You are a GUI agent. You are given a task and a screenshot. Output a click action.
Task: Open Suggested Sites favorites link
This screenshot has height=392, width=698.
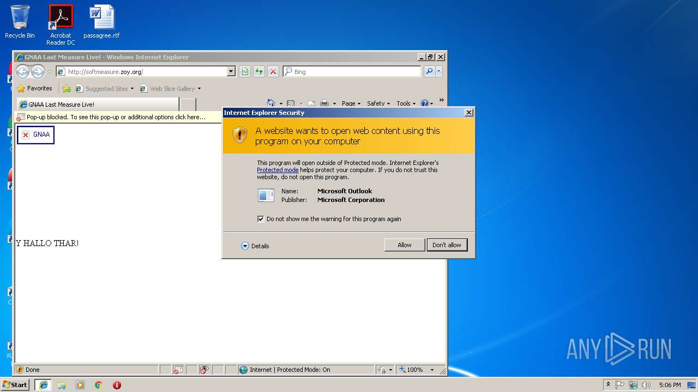[x=104, y=89]
